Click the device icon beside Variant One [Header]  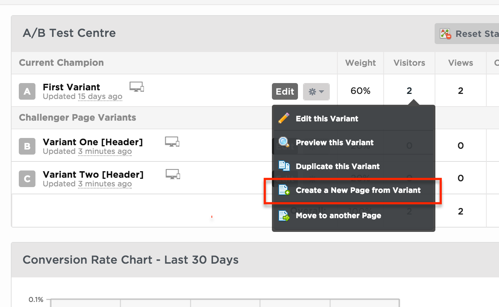pyautogui.click(x=172, y=142)
